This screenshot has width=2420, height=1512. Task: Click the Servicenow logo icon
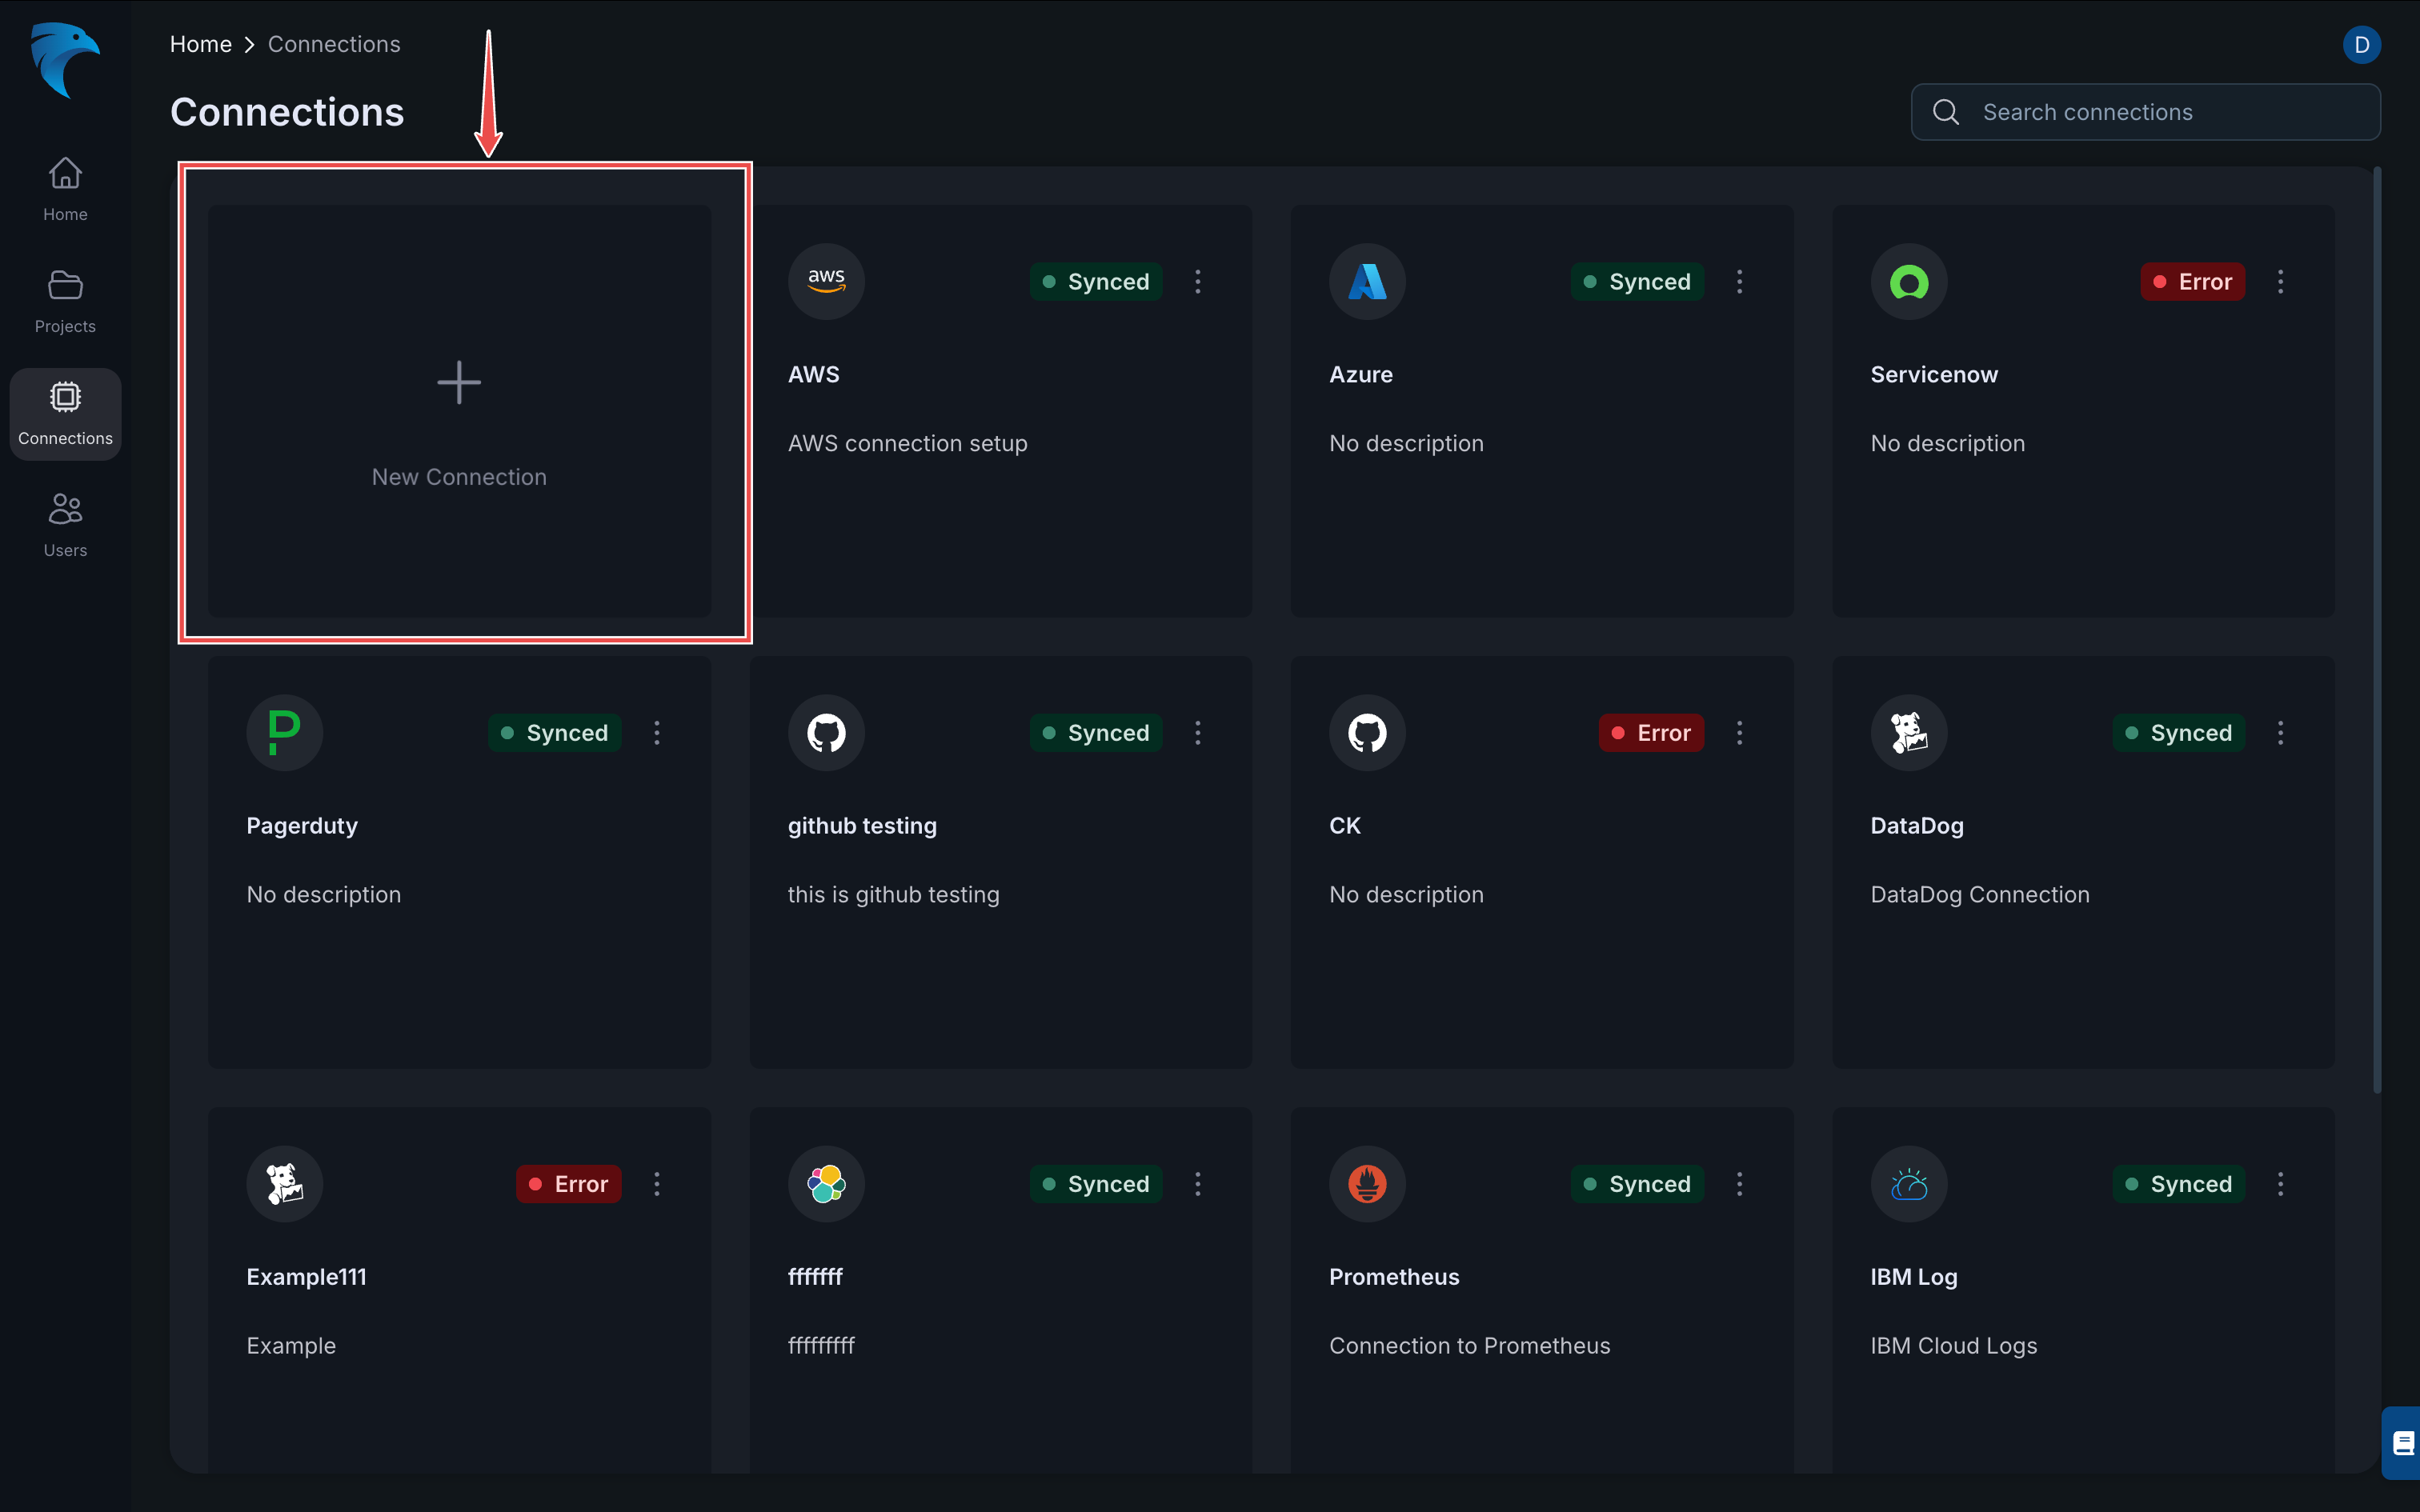coord(1908,281)
